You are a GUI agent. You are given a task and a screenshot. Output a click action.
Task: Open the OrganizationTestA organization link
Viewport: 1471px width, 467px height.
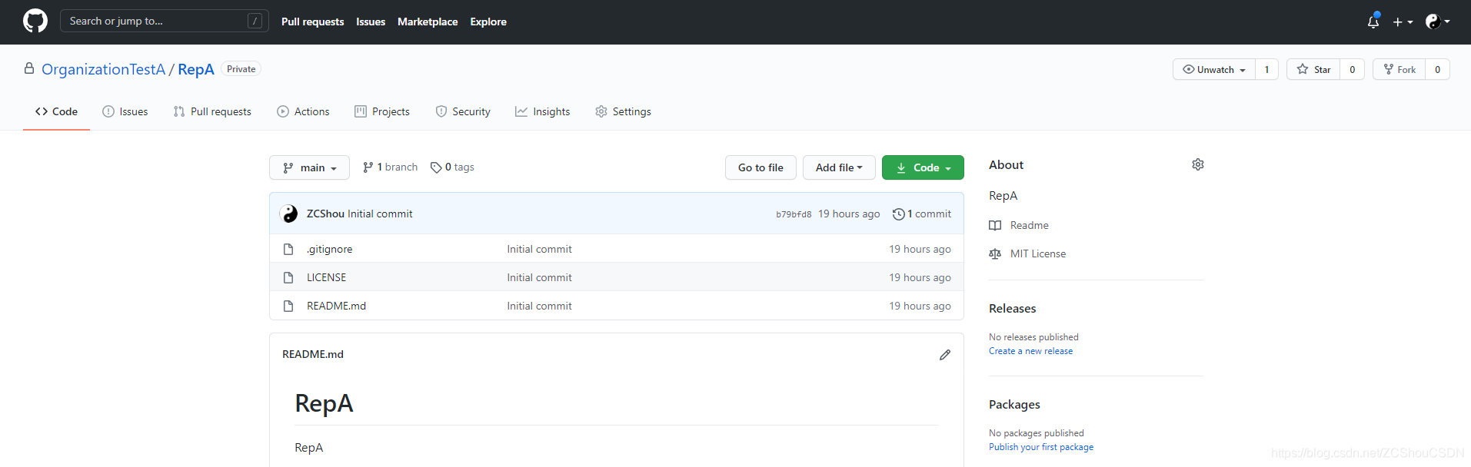[x=103, y=69]
